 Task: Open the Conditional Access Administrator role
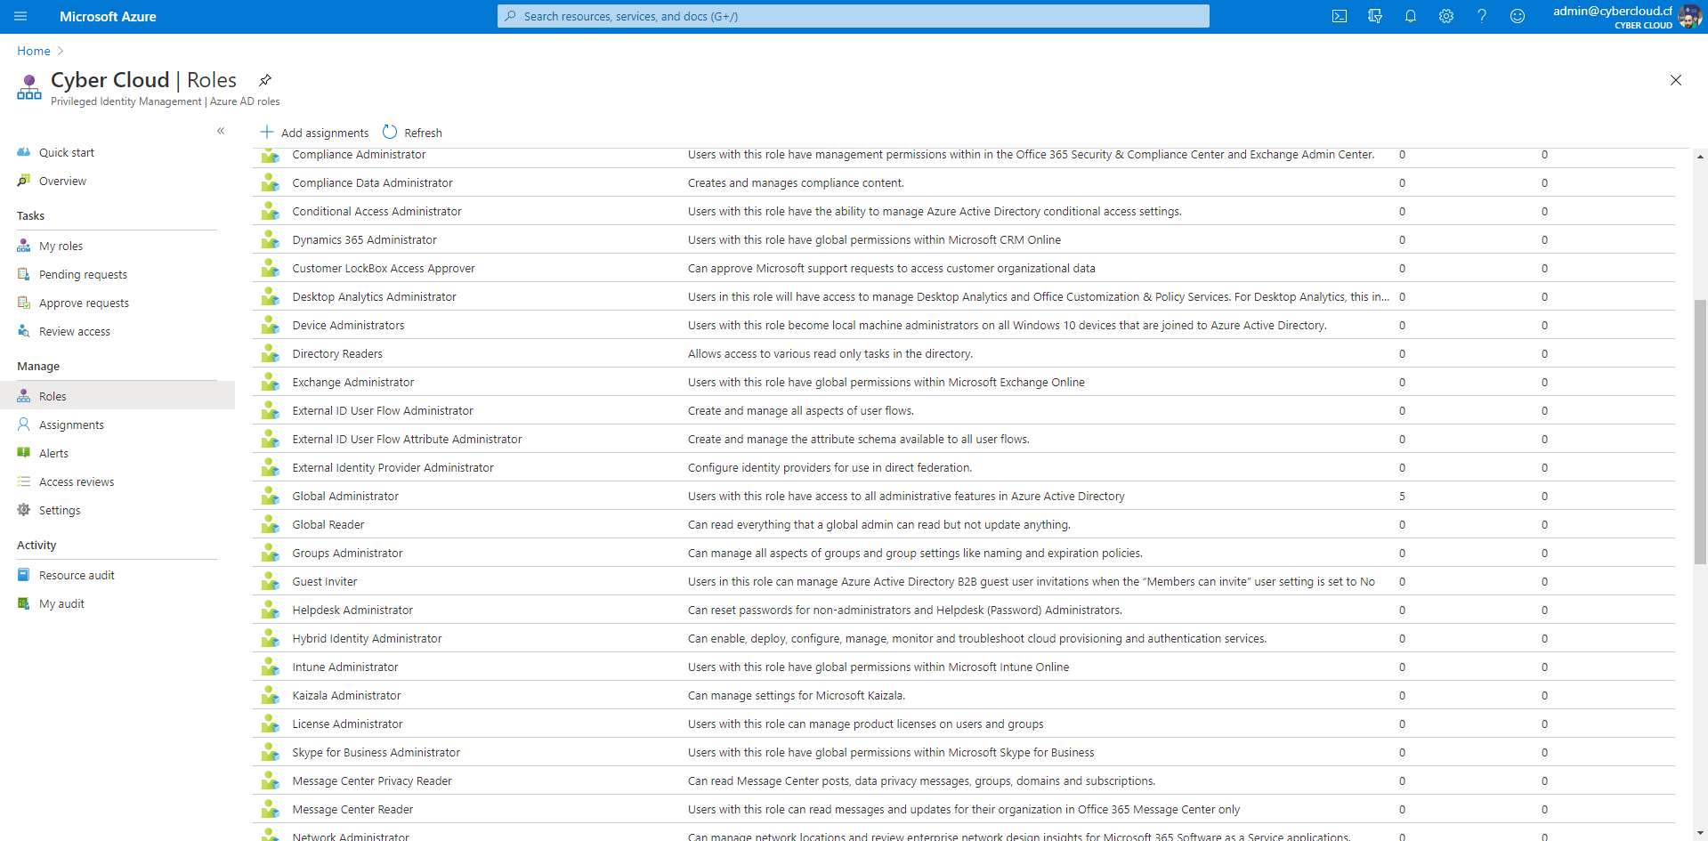(x=376, y=211)
